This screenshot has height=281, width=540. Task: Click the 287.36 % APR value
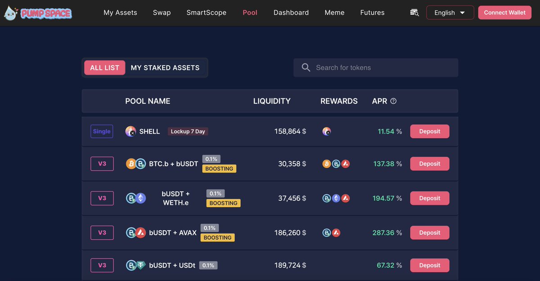[x=387, y=233]
